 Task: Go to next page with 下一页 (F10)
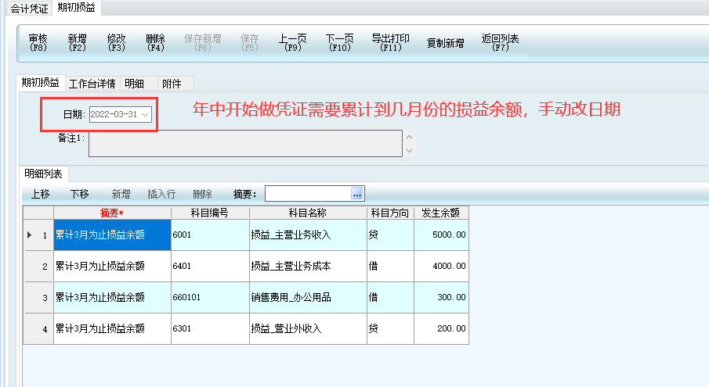339,43
